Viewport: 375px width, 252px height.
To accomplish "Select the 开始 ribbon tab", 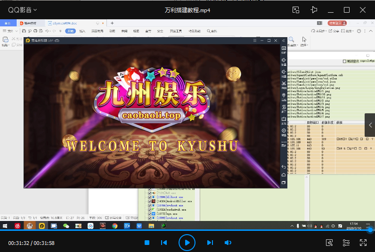I will [70, 31].
